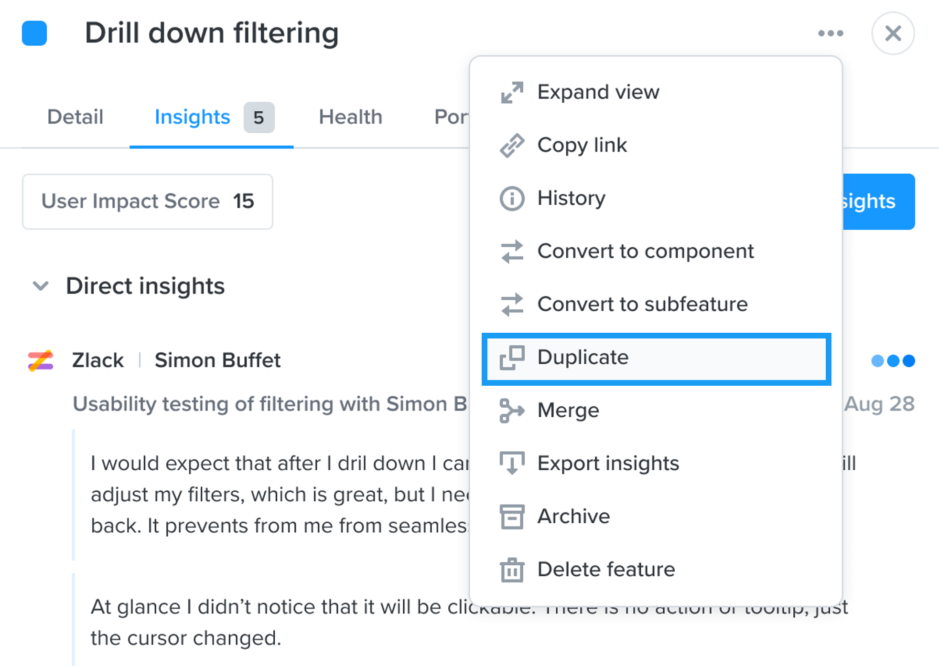Click the Duplicate squares icon
The width and height of the screenshot is (939, 666).
coord(512,358)
